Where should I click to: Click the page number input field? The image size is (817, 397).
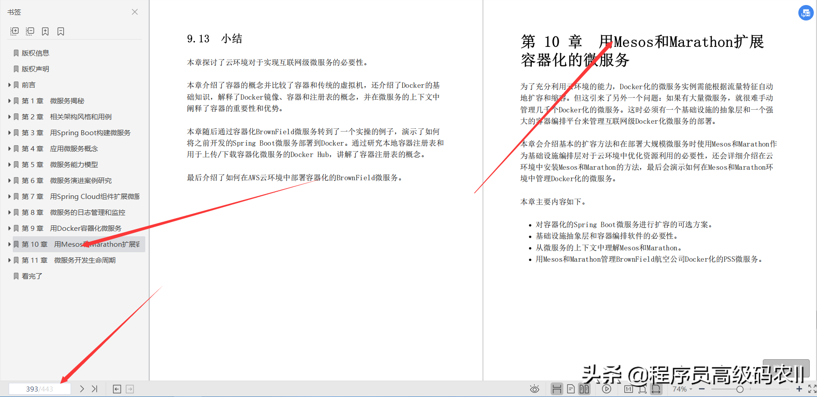pyautogui.click(x=40, y=389)
